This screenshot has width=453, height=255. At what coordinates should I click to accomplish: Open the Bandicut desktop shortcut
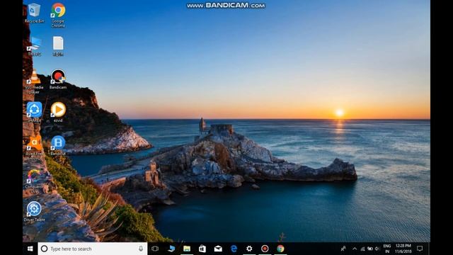point(58,145)
